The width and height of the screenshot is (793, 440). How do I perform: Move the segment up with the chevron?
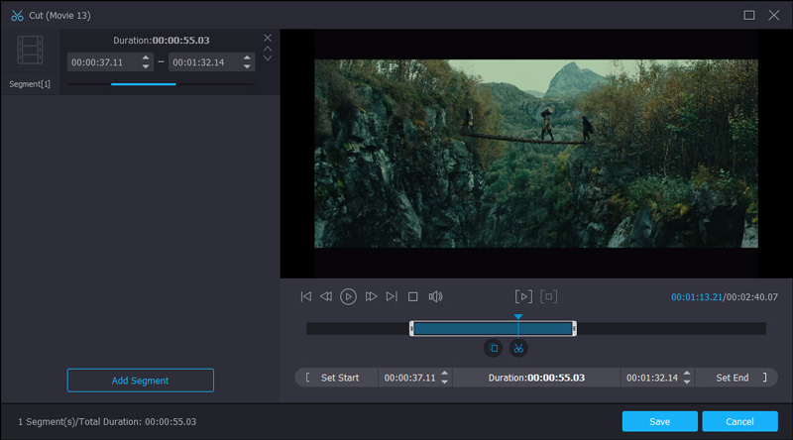click(x=268, y=48)
